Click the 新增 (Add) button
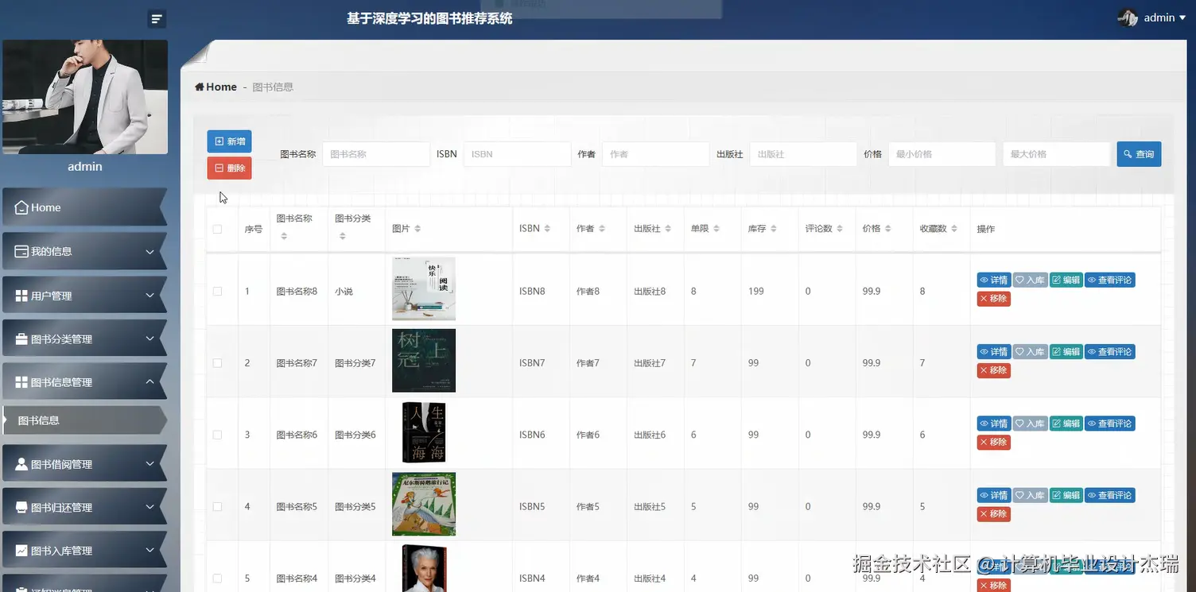The width and height of the screenshot is (1196, 592). click(229, 141)
